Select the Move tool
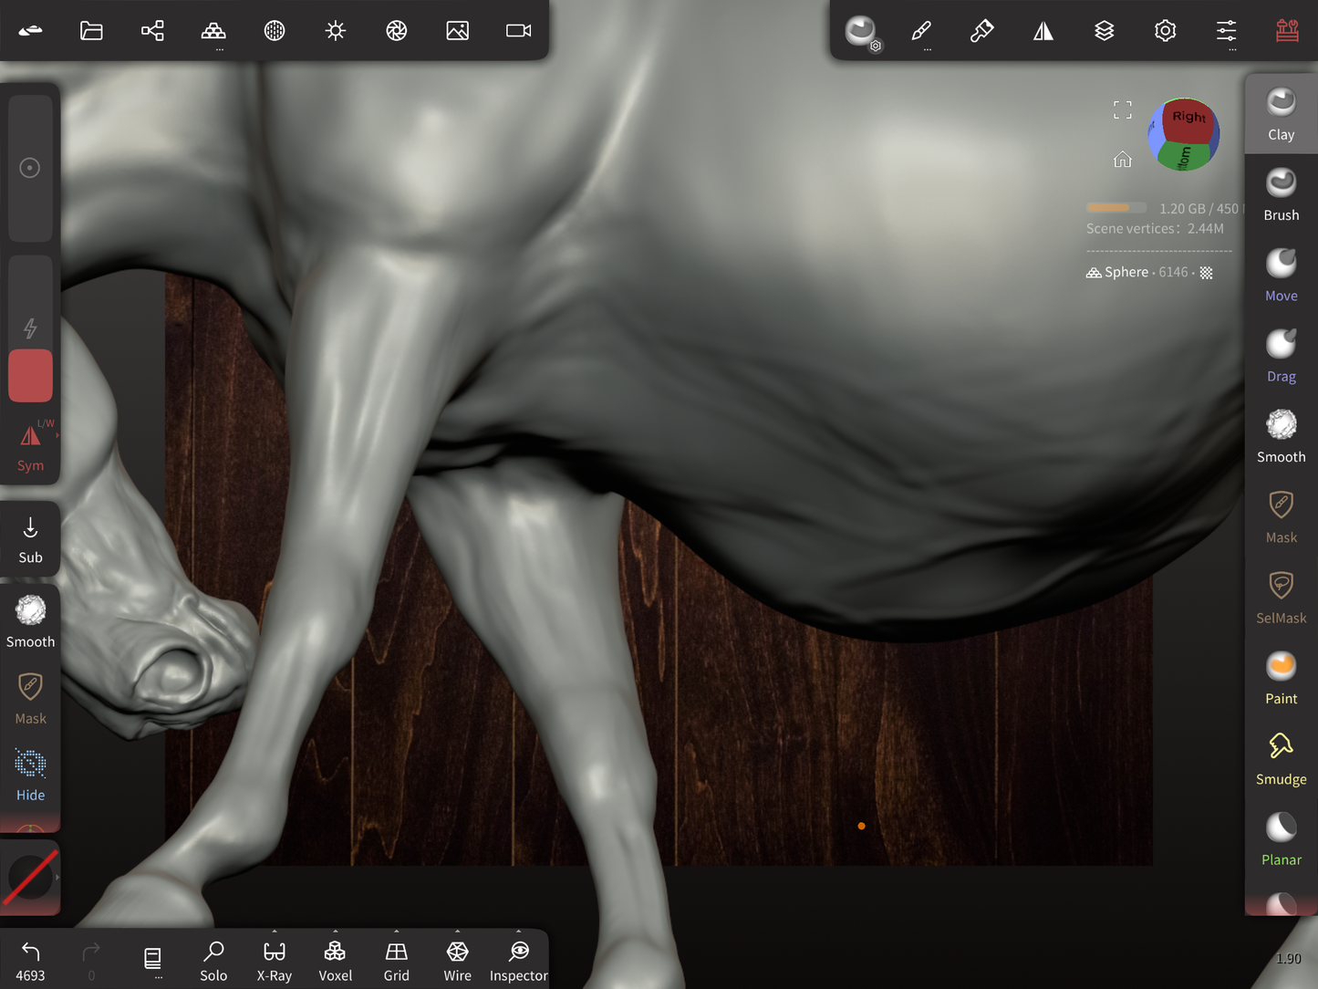 point(1281,275)
